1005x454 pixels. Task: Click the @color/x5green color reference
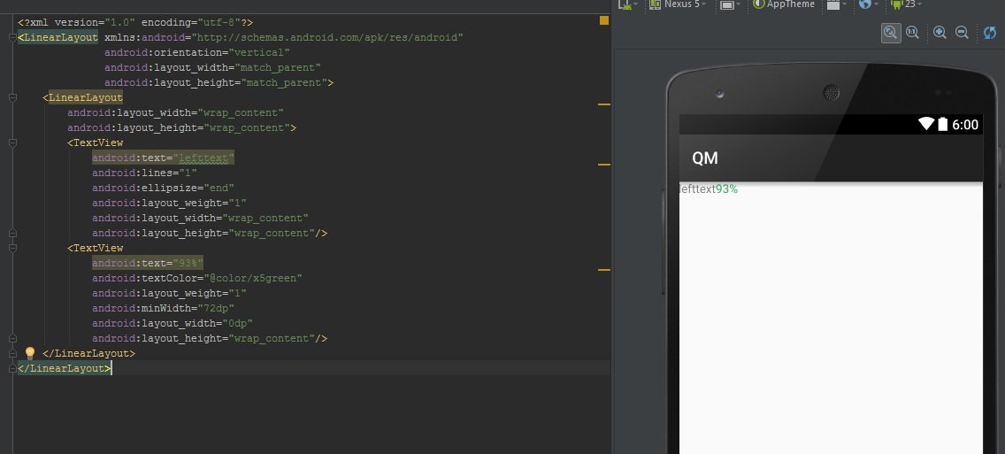[252, 278]
